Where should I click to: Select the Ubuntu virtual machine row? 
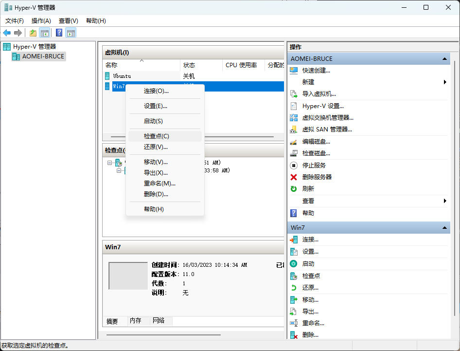[122, 76]
